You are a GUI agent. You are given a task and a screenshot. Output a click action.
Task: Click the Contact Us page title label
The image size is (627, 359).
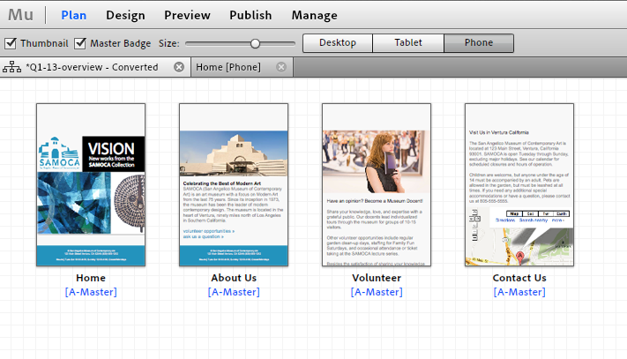pyautogui.click(x=519, y=278)
